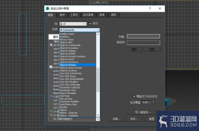Select Ribbon - Internal
The height and width of the screenshot is (131, 199).
[68, 113]
